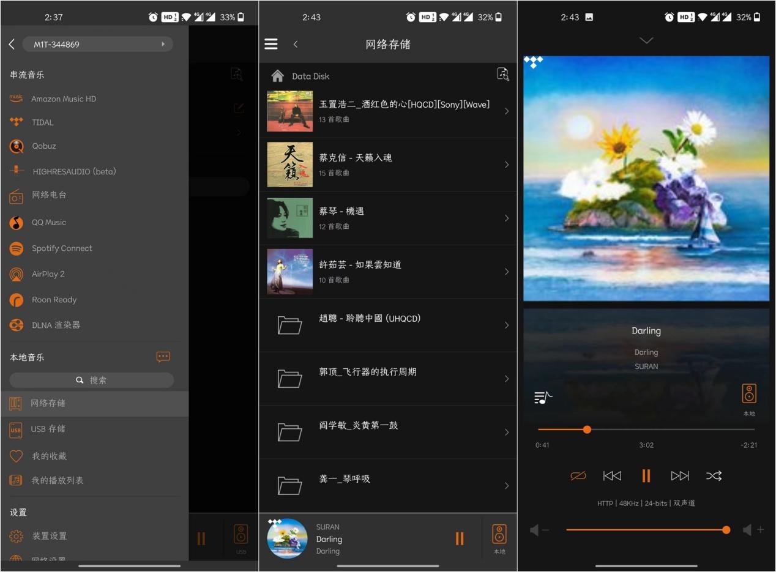
Task: Expand the 蔡琴 - 機遇 album
Action: coord(389,218)
